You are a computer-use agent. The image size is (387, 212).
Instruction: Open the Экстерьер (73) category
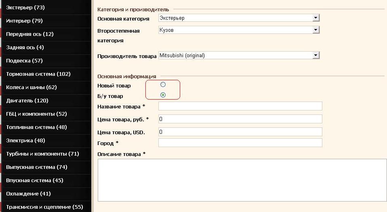[x=25, y=8]
